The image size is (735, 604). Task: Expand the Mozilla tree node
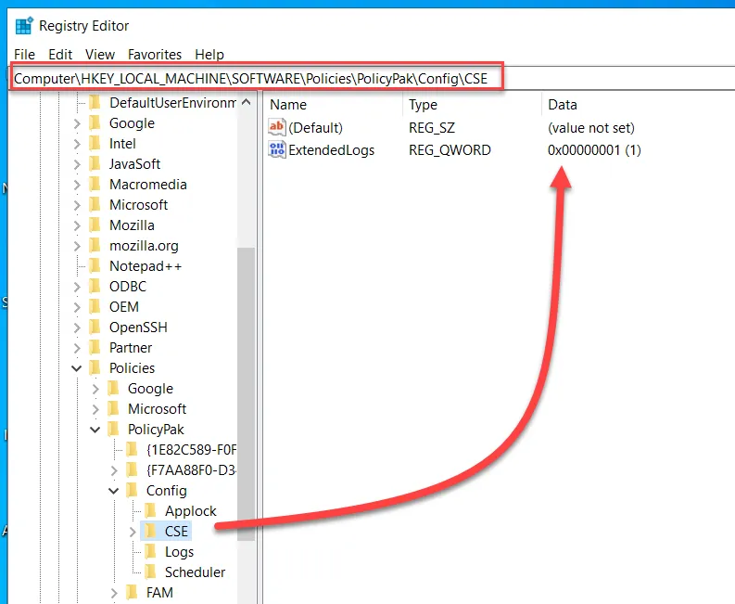pyautogui.click(x=77, y=225)
